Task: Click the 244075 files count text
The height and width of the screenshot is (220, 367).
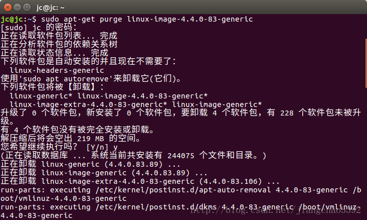Action: pyautogui.click(x=181, y=156)
